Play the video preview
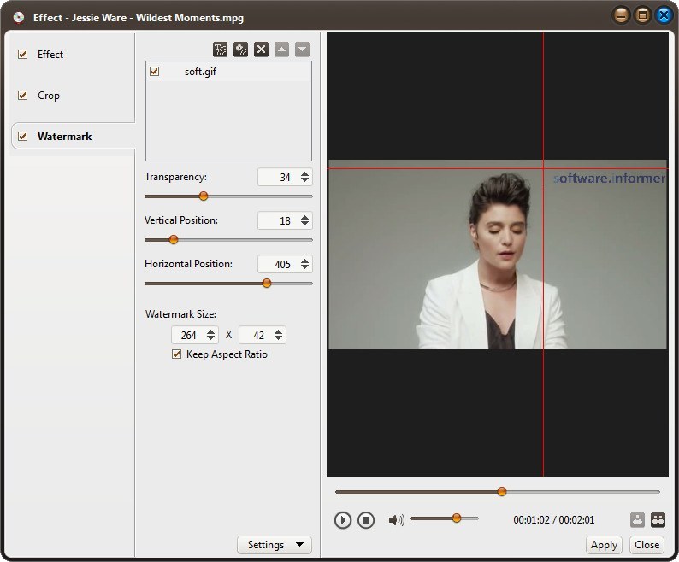This screenshot has width=679, height=562. tap(343, 519)
